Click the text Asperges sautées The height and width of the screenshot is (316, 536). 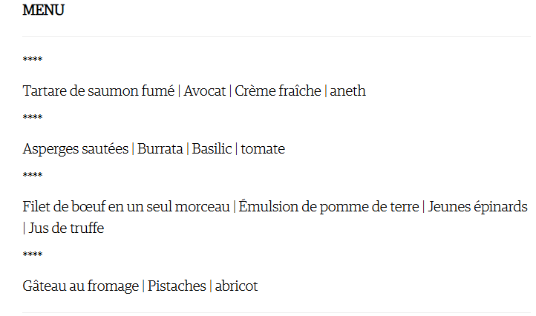coord(76,149)
